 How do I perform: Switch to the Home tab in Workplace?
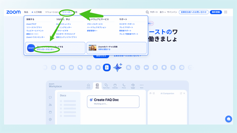[x=89, y=86]
